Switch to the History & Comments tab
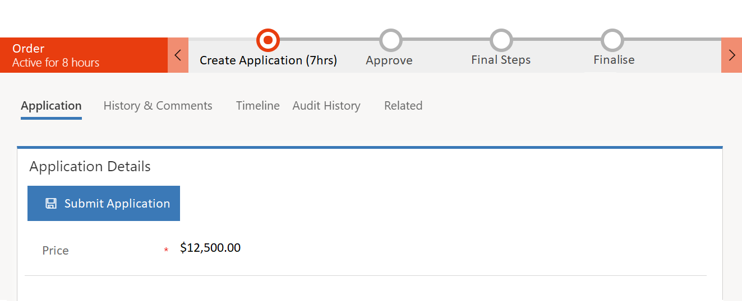Screen dimensions: 742x301 158,106
